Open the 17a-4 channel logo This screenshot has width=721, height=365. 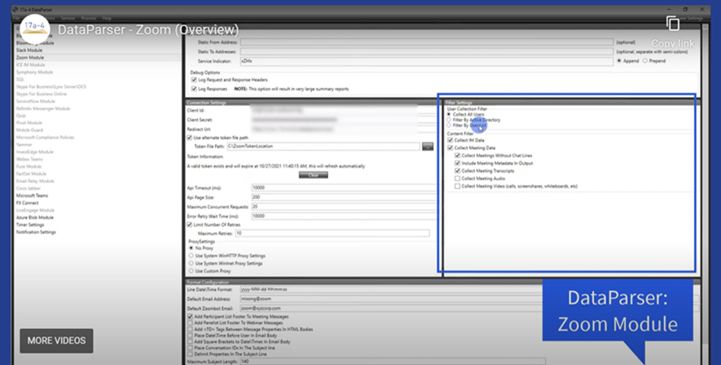point(35,29)
